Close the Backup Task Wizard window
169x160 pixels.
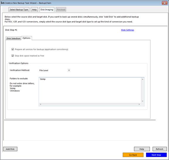click(x=165, y=3)
